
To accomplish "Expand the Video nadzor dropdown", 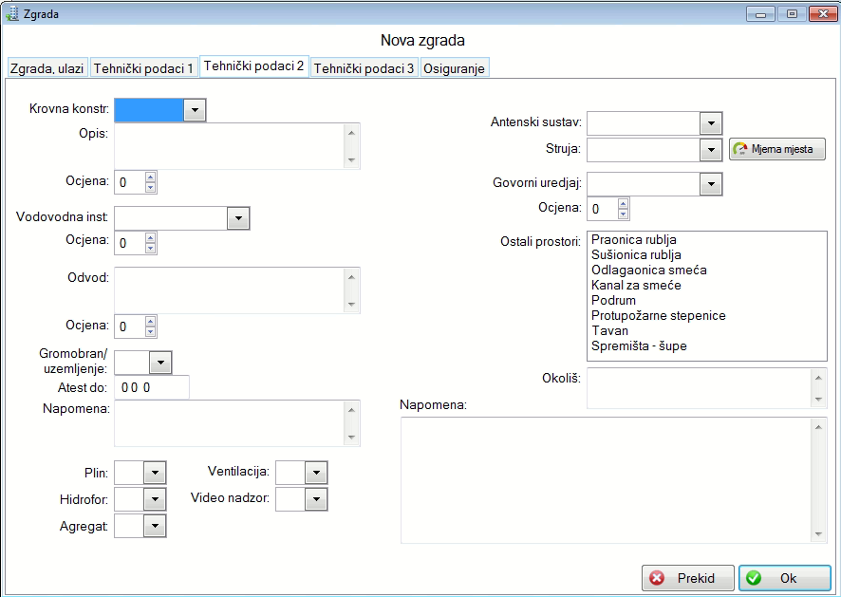I will click(x=315, y=499).
